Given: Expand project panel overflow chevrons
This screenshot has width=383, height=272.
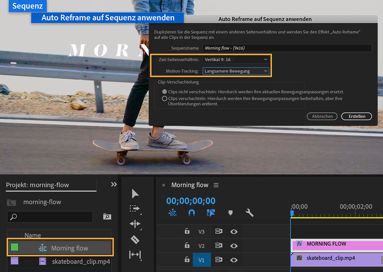Looking at the screenshot, I should tap(114, 184).
